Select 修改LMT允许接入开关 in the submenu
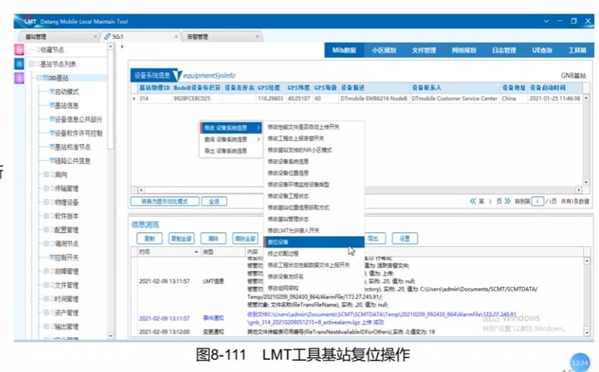Image resolution: width=599 pixels, height=372 pixels. coord(314,230)
